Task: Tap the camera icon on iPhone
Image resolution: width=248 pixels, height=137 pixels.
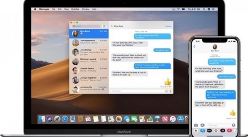Action: (x=196, y=125)
